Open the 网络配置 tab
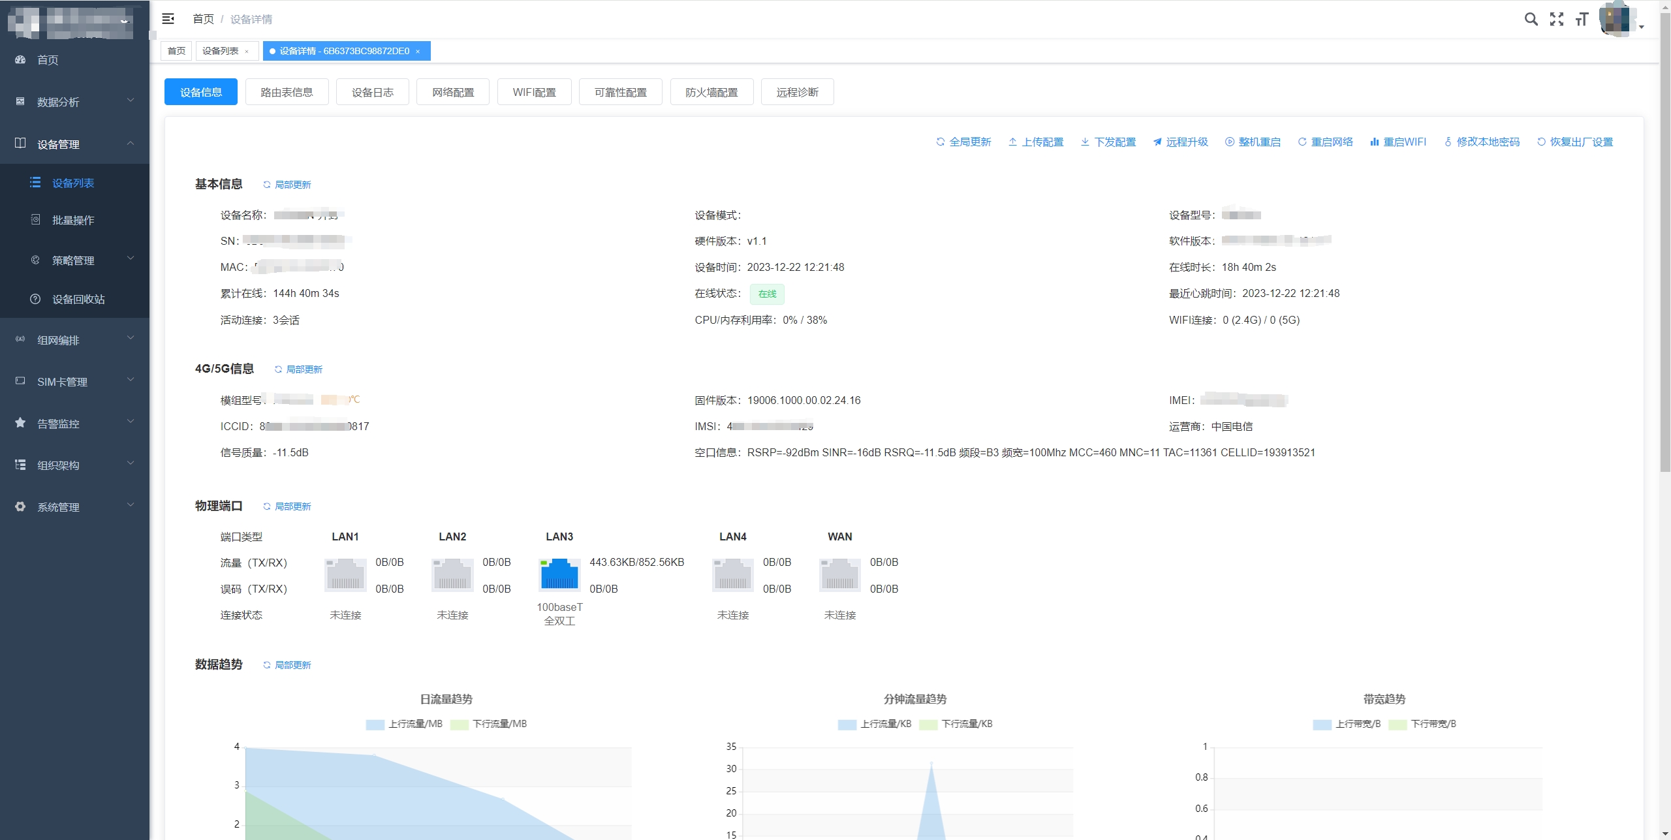 (x=453, y=92)
